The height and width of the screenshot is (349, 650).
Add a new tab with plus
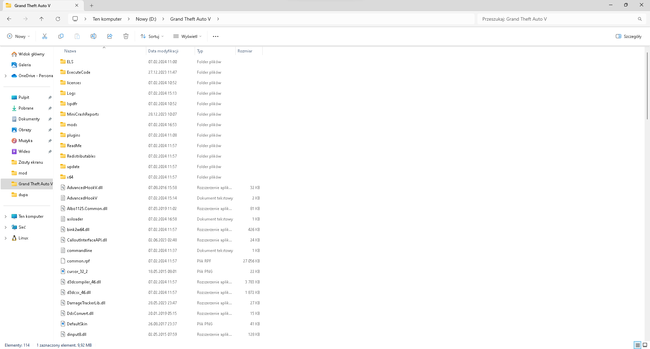point(92,5)
